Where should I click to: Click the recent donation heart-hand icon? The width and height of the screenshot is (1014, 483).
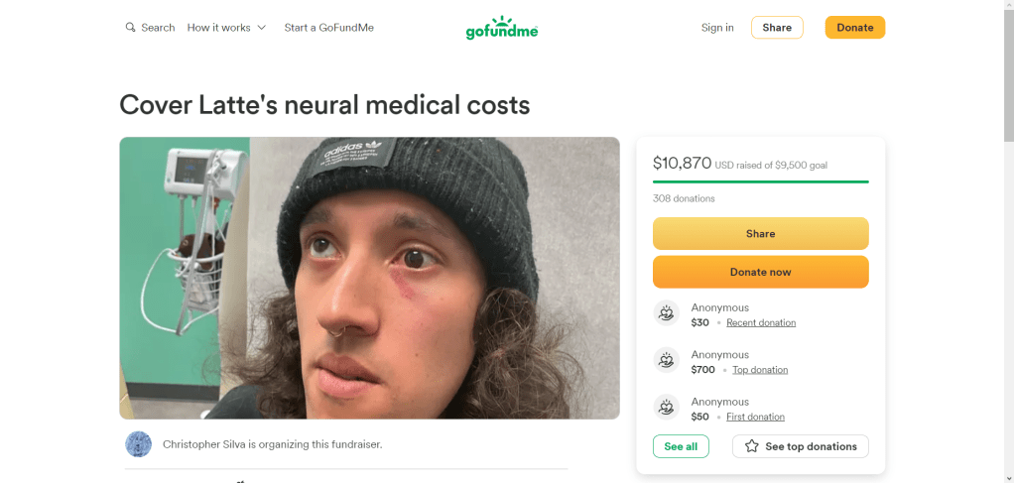[667, 314]
